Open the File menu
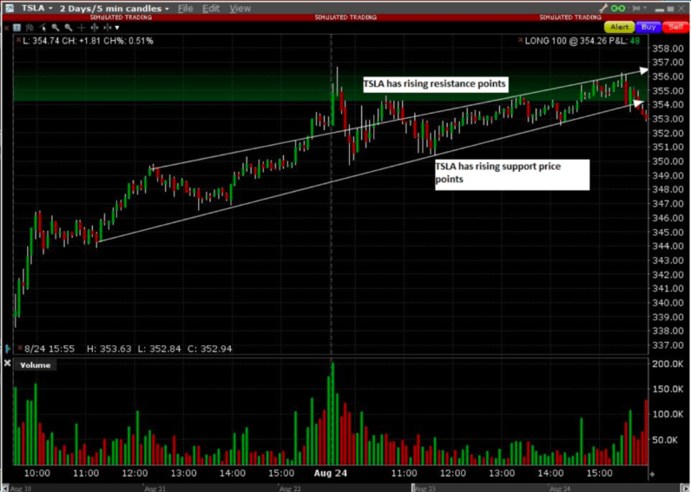The width and height of the screenshot is (691, 492). [185, 9]
